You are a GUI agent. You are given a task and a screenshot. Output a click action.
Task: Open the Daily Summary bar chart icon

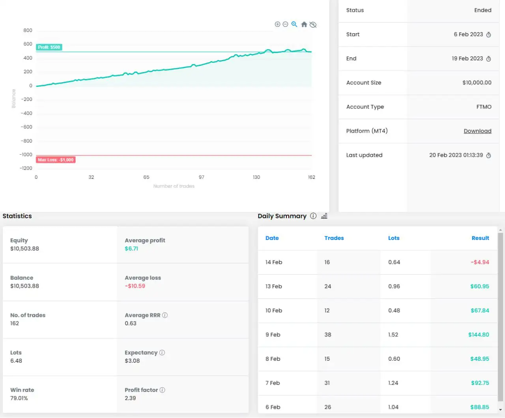tap(324, 216)
